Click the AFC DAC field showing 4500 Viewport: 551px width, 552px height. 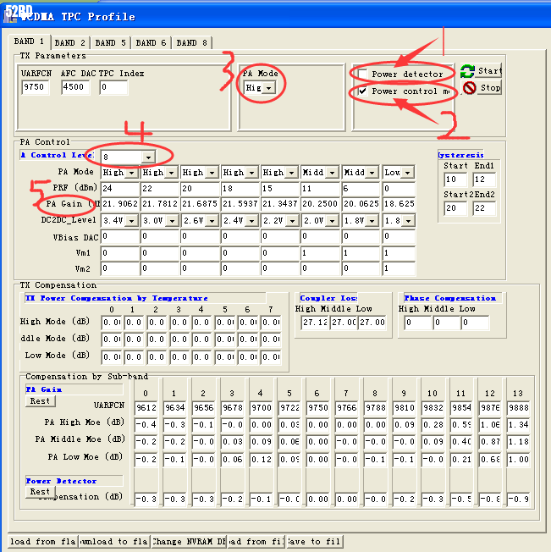click(x=75, y=87)
